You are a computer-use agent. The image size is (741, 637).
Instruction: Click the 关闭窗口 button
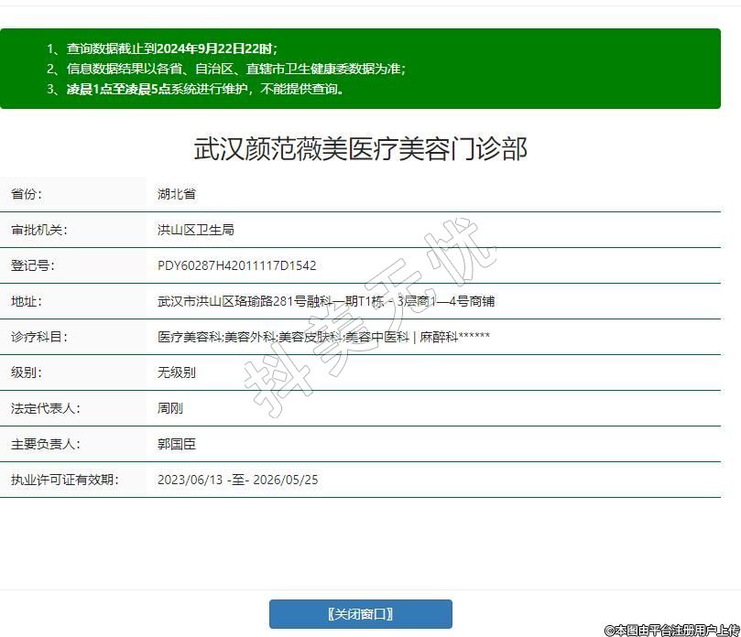[x=360, y=614]
